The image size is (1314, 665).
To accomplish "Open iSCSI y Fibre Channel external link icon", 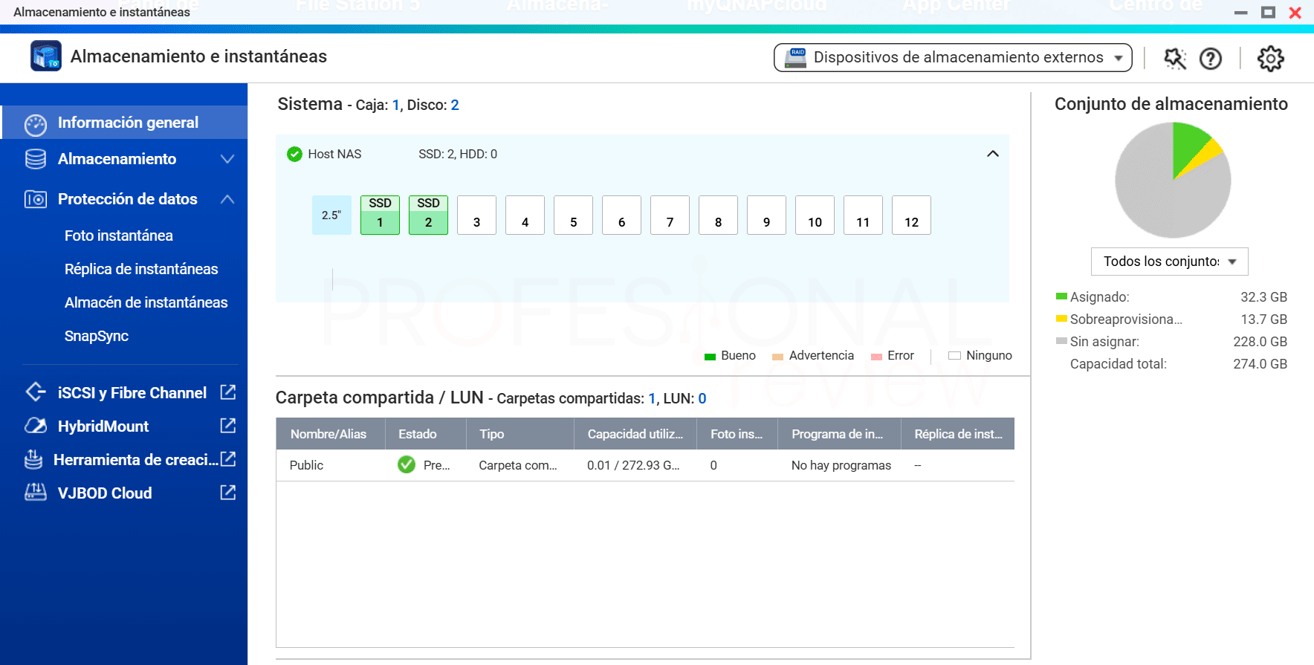I will click(228, 392).
